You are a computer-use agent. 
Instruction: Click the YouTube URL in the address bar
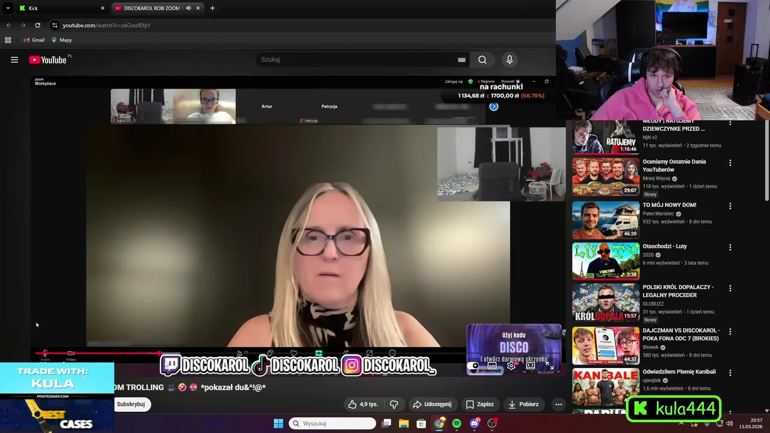[106, 25]
